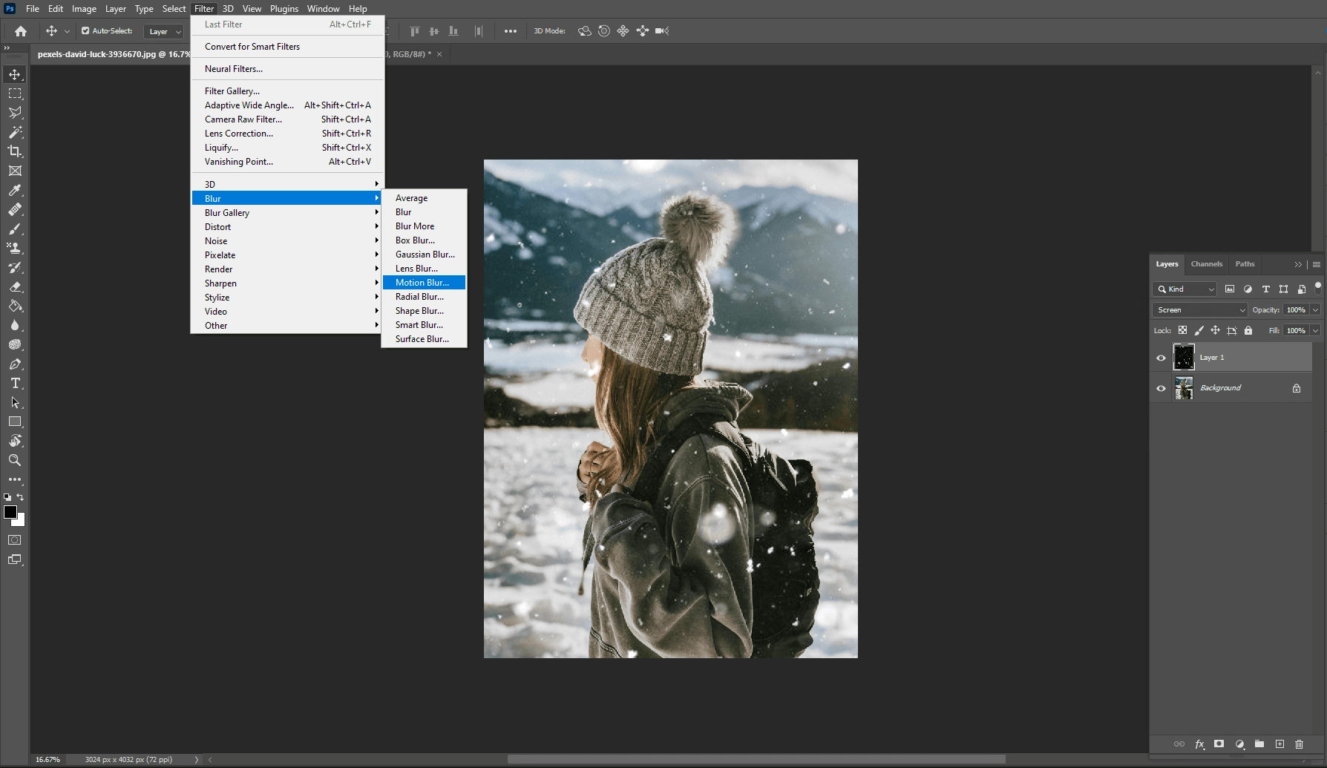Select the Rectangular Marquee tool
Viewport: 1327px width, 768px height.
pos(15,93)
